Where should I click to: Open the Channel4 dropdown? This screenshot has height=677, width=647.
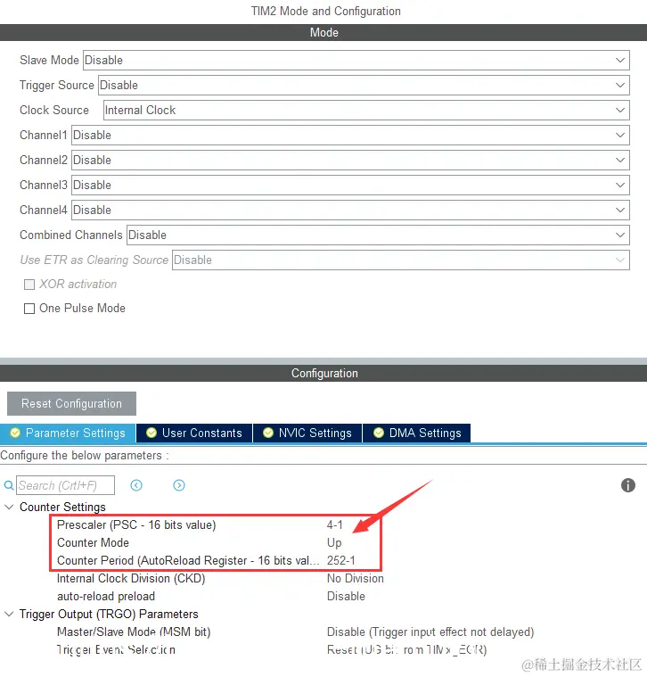coord(350,211)
